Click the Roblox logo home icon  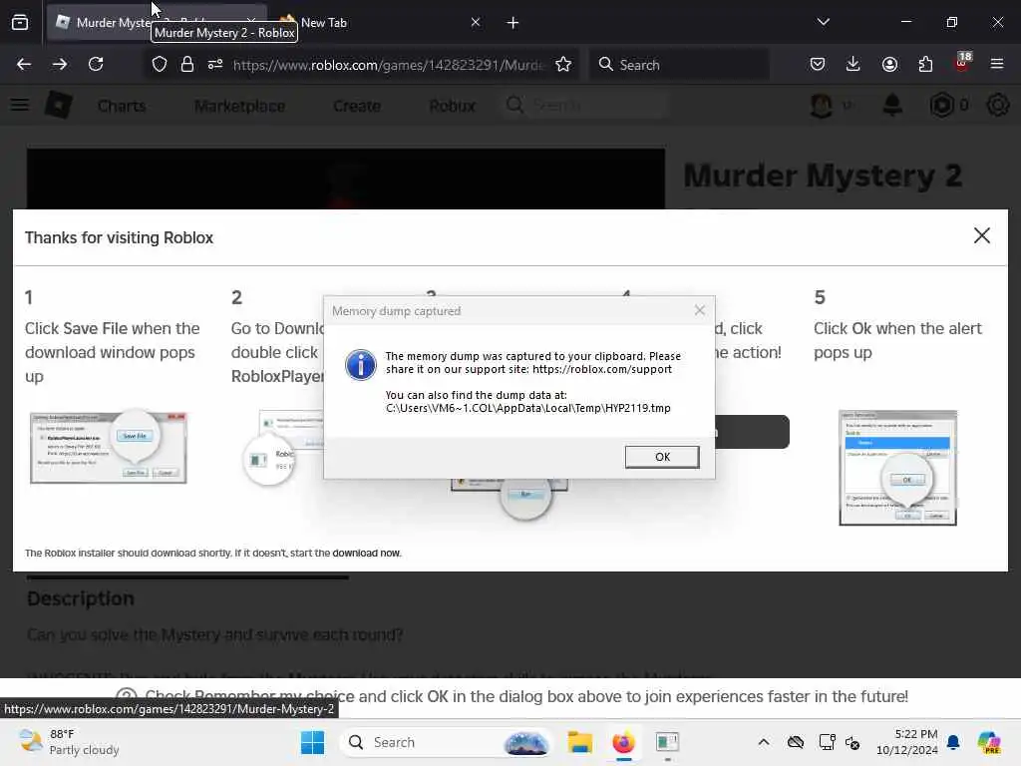pos(59,105)
